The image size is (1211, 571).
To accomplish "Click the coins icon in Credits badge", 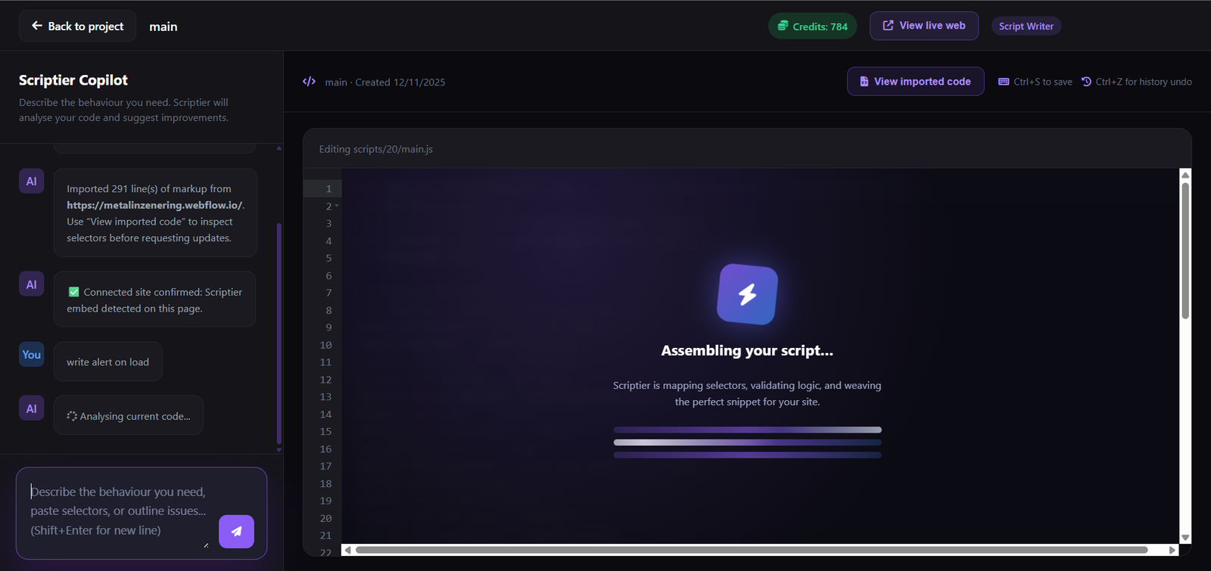I will 783,26.
